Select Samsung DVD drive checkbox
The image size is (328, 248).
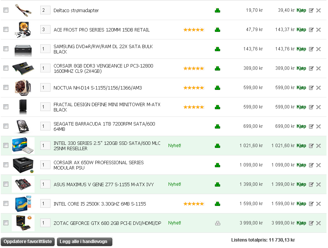pos(6,49)
